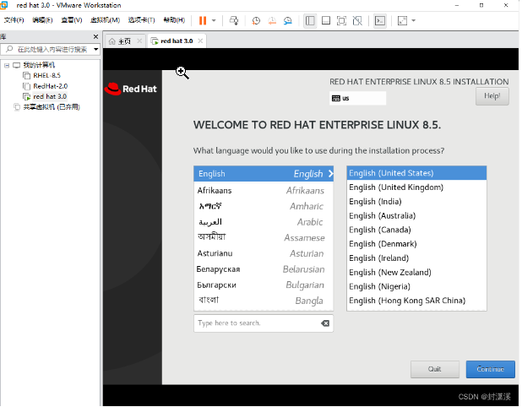Pause the virtual machine

coord(203,20)
